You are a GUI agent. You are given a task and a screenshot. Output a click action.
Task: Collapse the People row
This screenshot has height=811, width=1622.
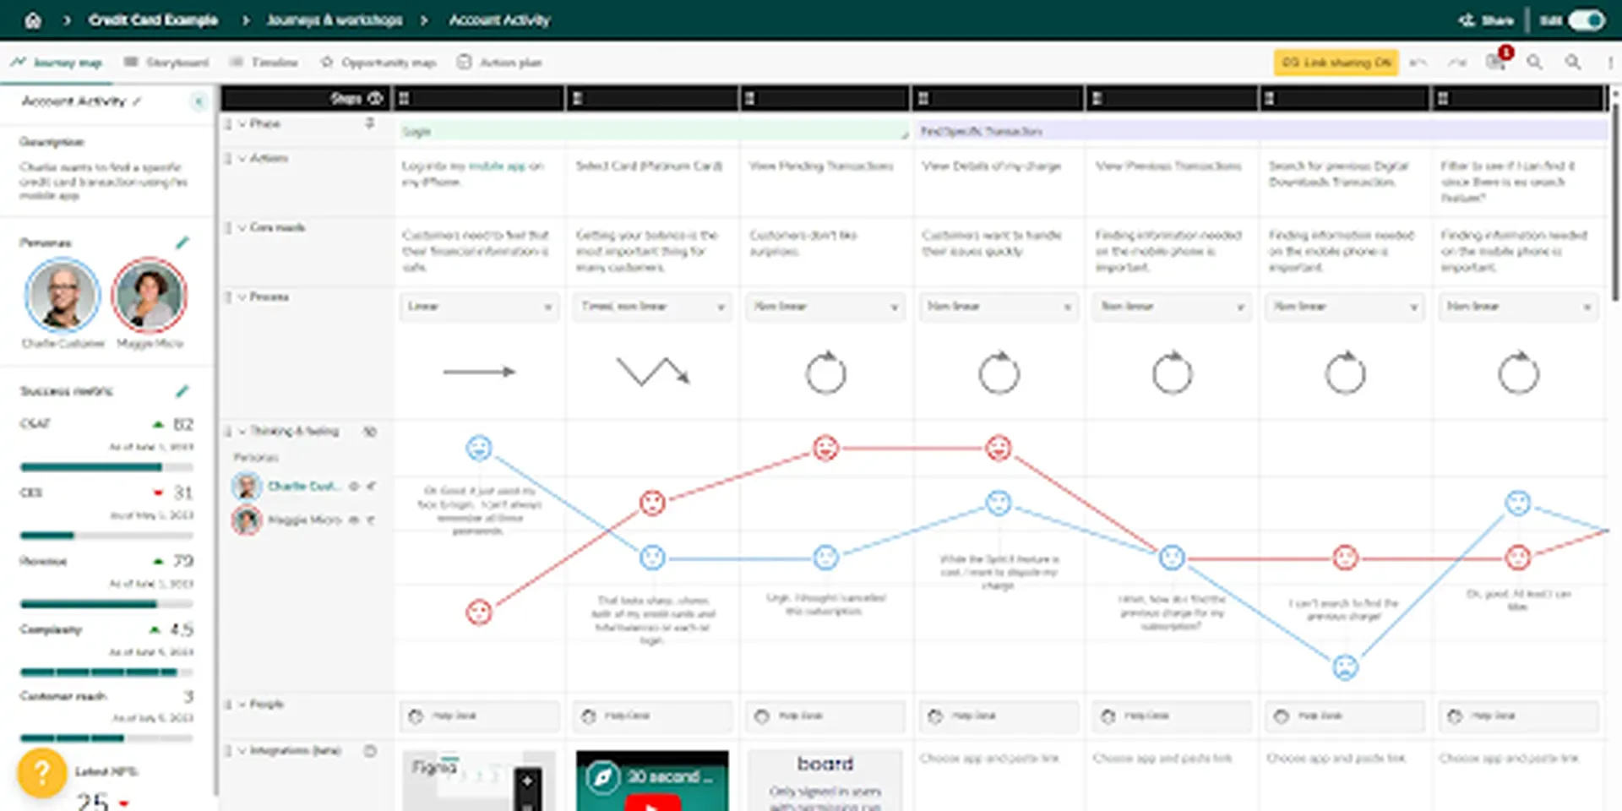pos(242,704)
